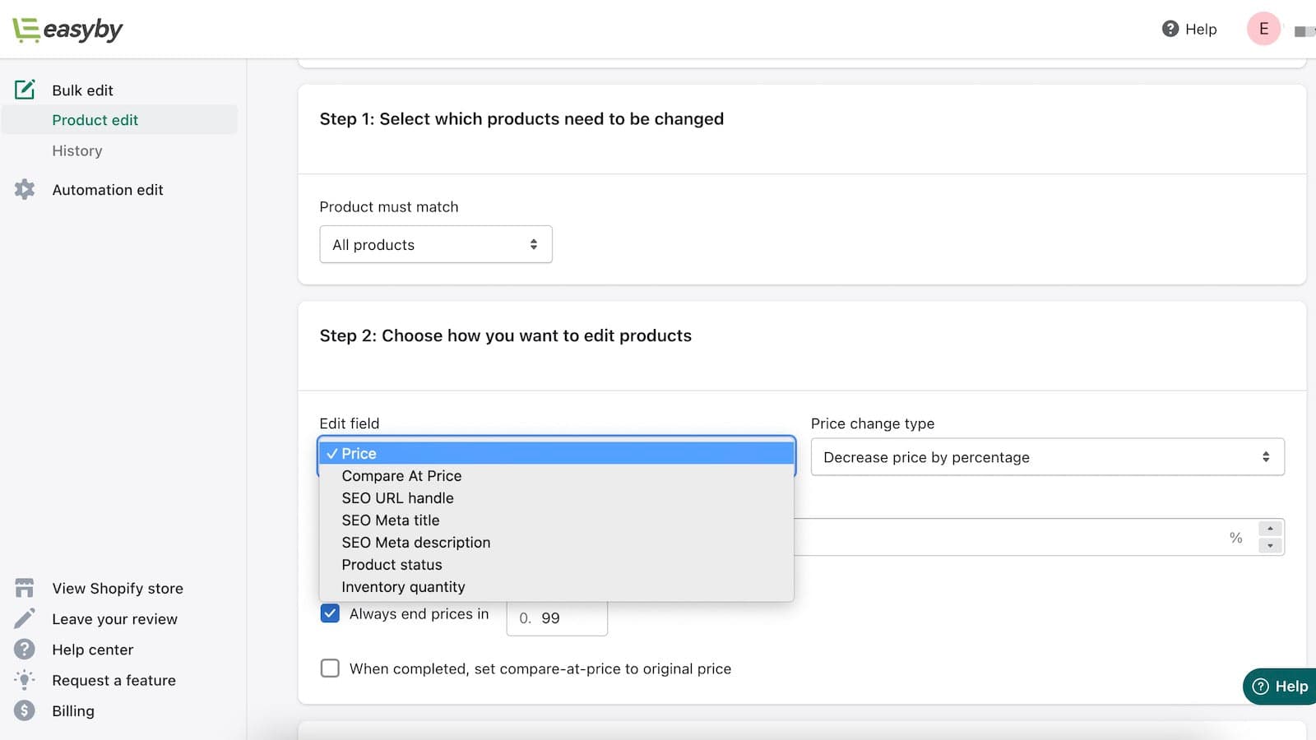1316x740 pixels.
Task: Click the View Shopify store icon
Action: 25,587
